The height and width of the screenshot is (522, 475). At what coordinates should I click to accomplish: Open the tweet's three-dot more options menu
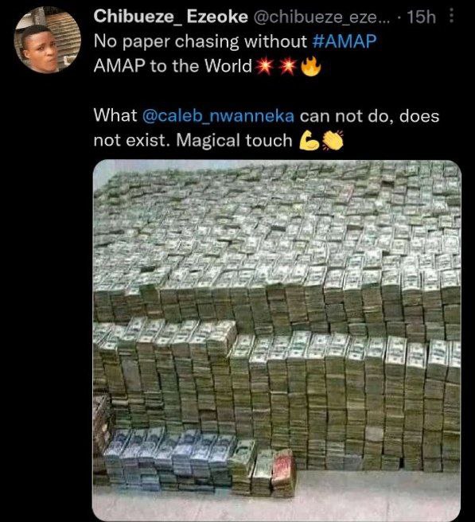point(451,16)
